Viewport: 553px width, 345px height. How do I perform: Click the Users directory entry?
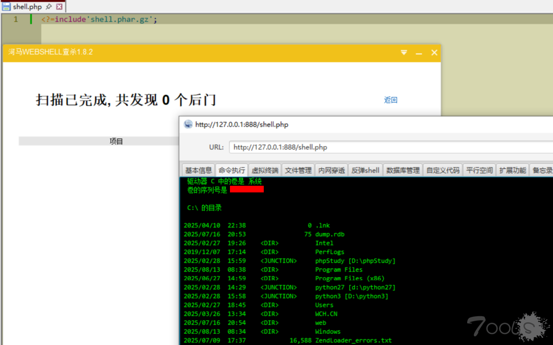tap(324, 305)
